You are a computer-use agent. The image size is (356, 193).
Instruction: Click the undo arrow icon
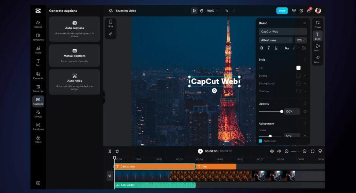point(227,11)
